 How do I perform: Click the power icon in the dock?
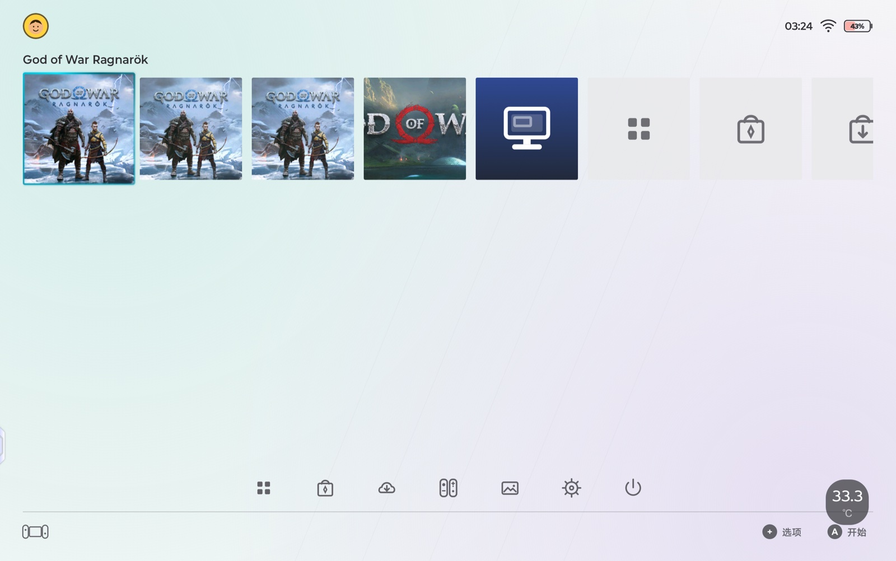pos(633,488)
